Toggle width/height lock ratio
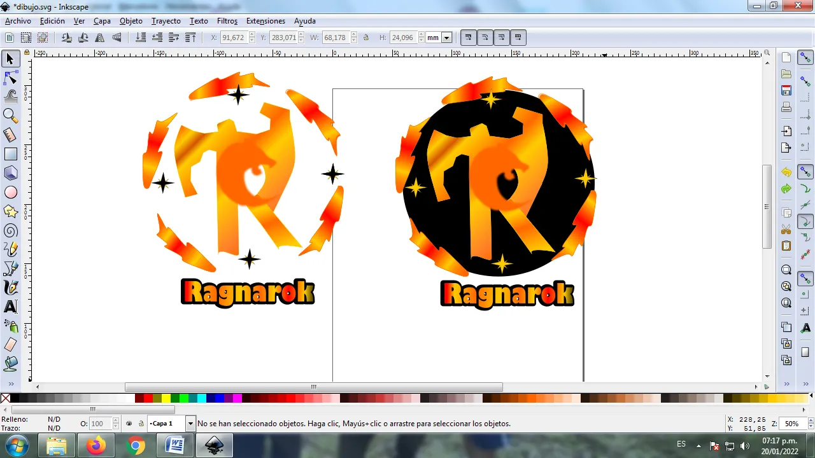The height and width of the screenshot is (458, 815). point(366,38)
